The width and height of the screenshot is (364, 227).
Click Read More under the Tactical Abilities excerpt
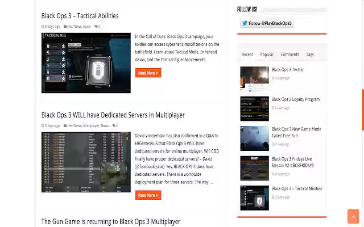pyautogui.click(x=148, y=73)
